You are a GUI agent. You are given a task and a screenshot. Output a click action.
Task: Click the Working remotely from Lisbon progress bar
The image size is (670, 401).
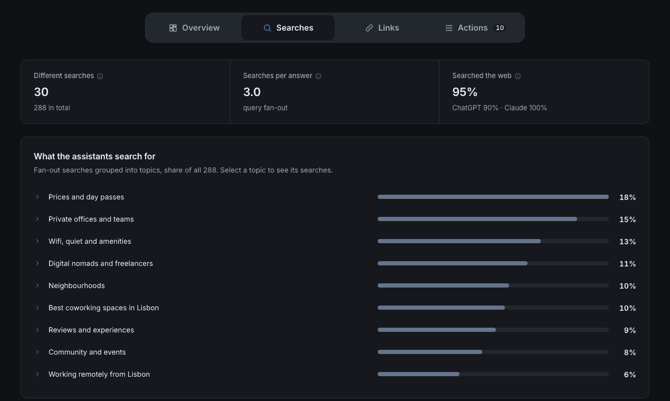[x=493, y=374]
